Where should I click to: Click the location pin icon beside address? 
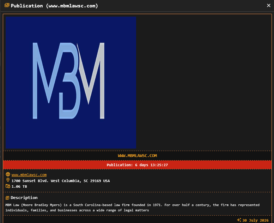(8, 180)
